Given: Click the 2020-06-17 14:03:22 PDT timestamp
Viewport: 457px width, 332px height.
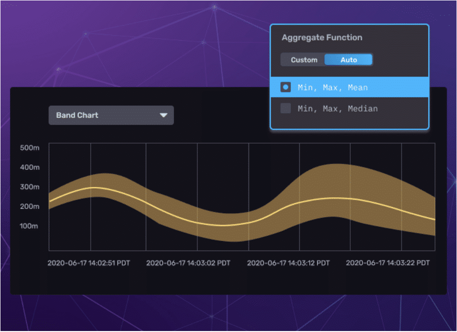Looking at the screenshot, I should 388,263.
